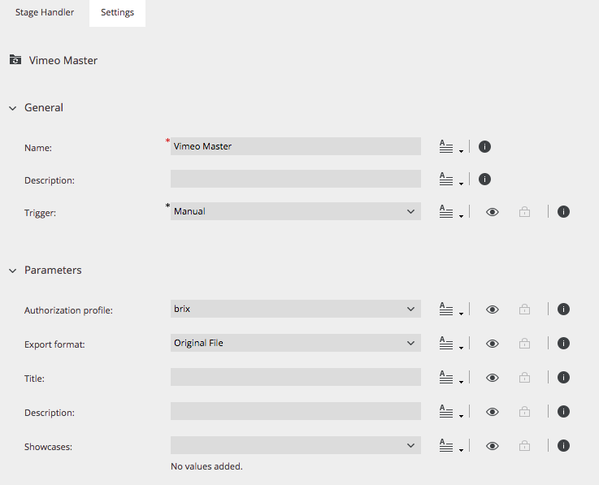The height and width of the screenshot is (485, 599).
Task: Select the Settings tab
Action: point(117,13)
